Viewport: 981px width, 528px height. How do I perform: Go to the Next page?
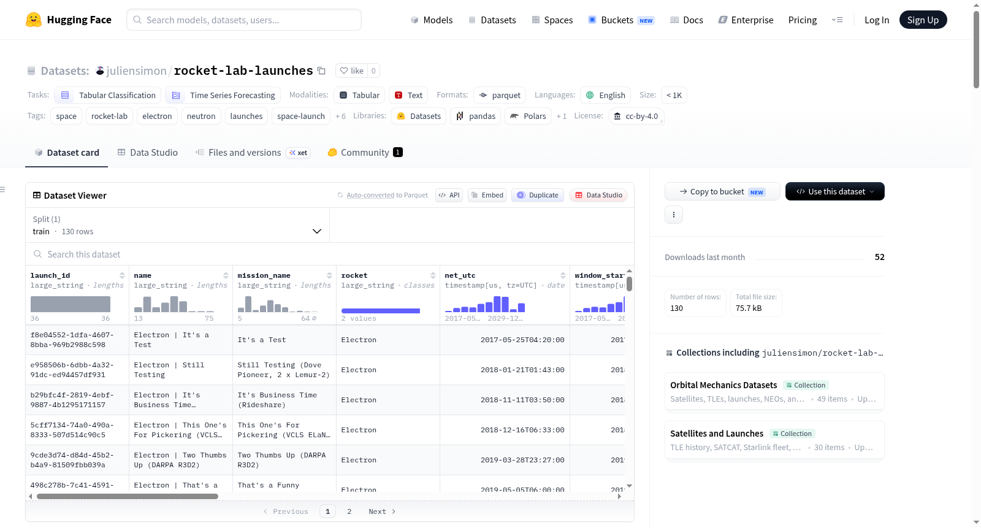(382, 511)
